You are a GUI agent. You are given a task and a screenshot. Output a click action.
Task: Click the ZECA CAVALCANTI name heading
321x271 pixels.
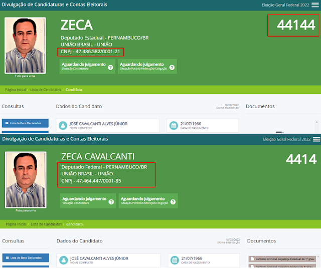click(98, 156)
